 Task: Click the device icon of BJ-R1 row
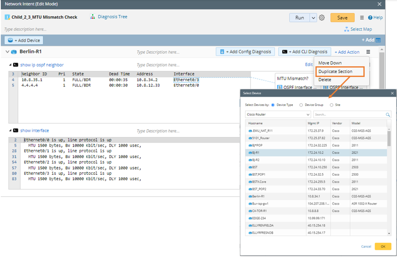click(x=250, y=153)
